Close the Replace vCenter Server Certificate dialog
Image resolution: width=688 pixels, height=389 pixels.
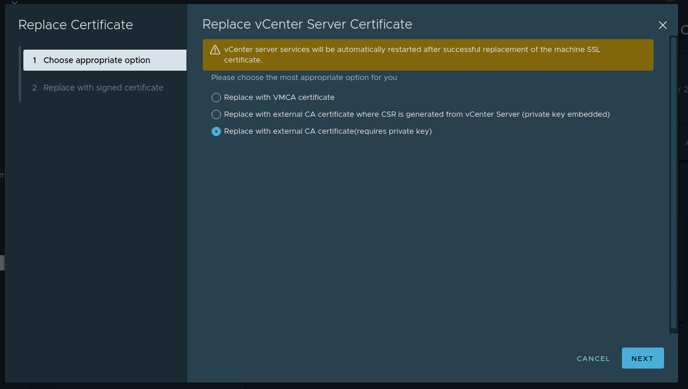coord(662,26)
